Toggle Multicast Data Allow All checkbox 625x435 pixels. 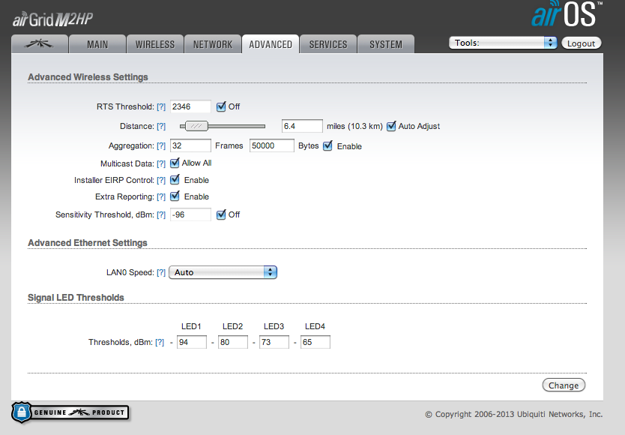coord(175,163)
